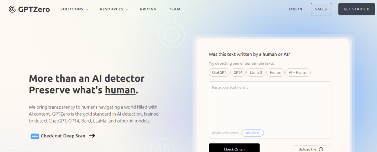The width and height of the screenshot is (377, 152).
Task: Expand the Solutions dropdown chevron
Action: coord(87,9)
